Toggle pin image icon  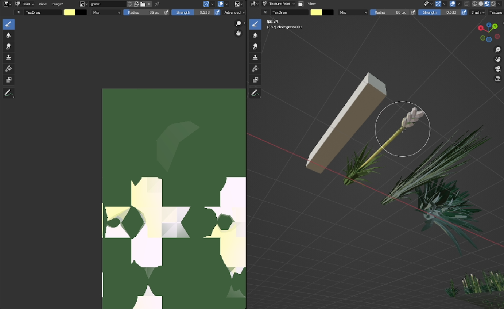[157, 4]
